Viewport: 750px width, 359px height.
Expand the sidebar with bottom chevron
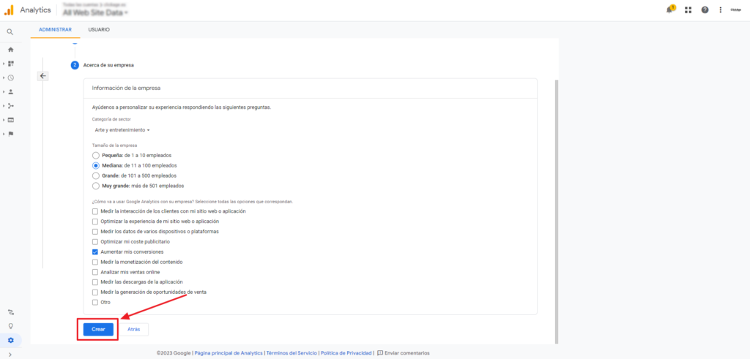10,354
